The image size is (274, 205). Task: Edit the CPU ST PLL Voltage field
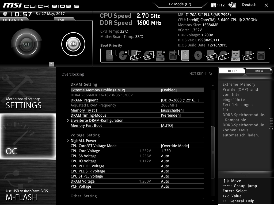tap(165, 176)
